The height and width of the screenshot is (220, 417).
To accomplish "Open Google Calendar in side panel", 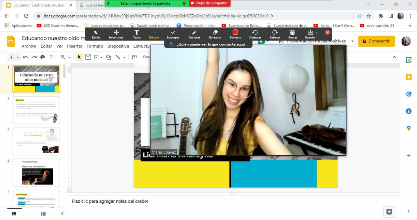I will [409, 60].
